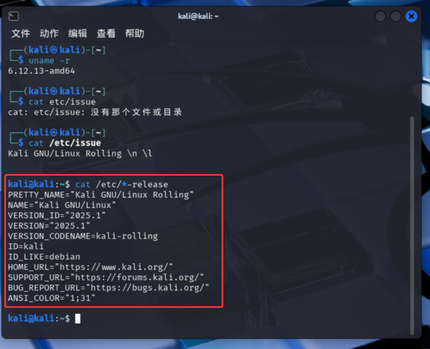
Task: Click the kernel version 6.12.13-amd64
Action: click(41, 71)
